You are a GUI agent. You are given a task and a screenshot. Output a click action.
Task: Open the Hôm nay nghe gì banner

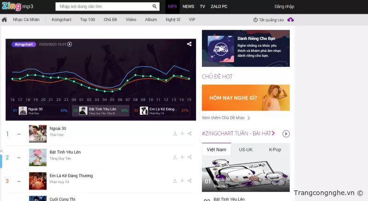point(246,97)
